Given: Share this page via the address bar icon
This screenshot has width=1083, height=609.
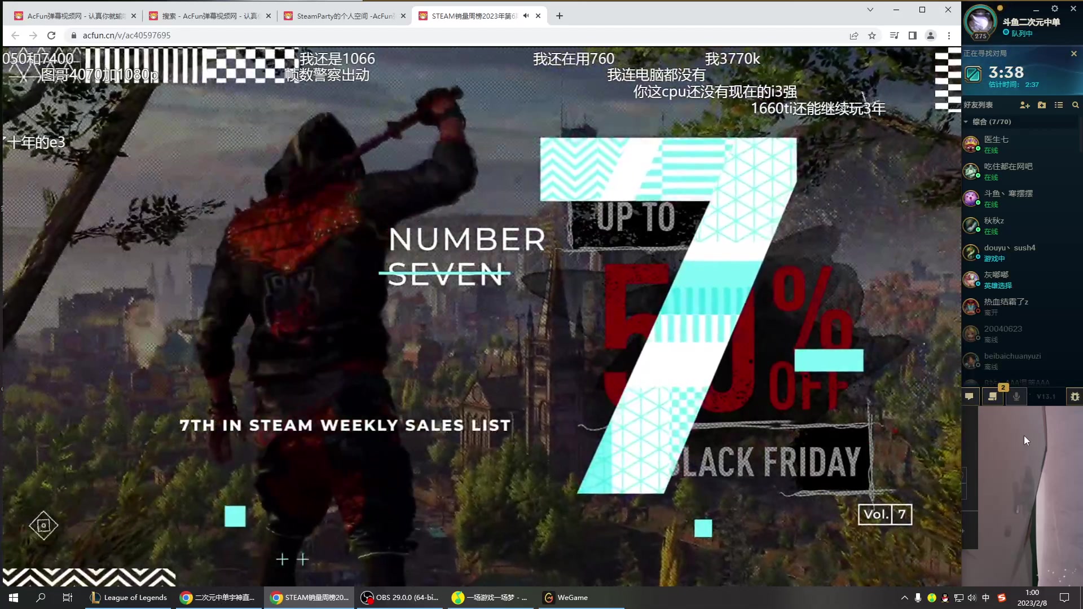Looking at the screenshot, I should tap(854, 36).
